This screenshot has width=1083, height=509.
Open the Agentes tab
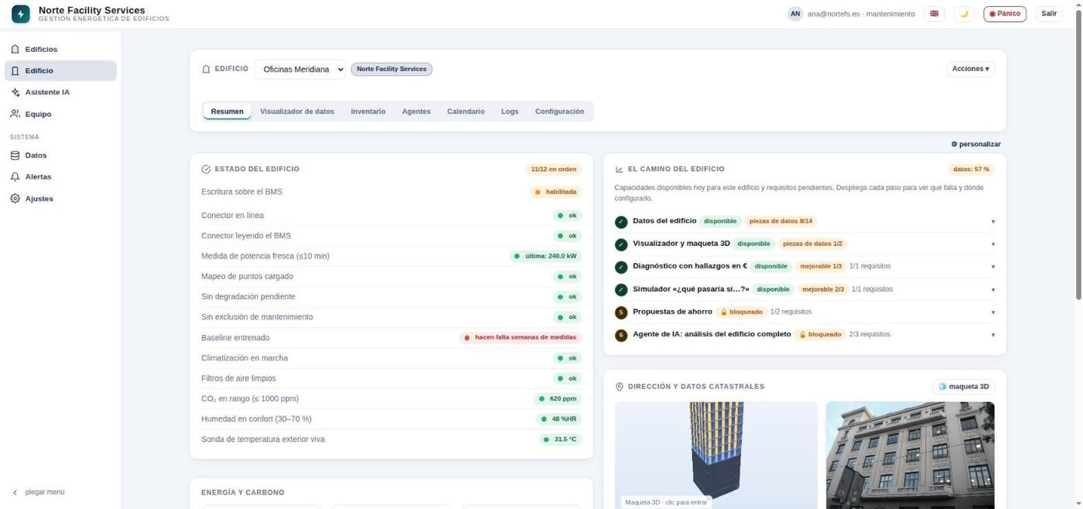coord(416,111)
